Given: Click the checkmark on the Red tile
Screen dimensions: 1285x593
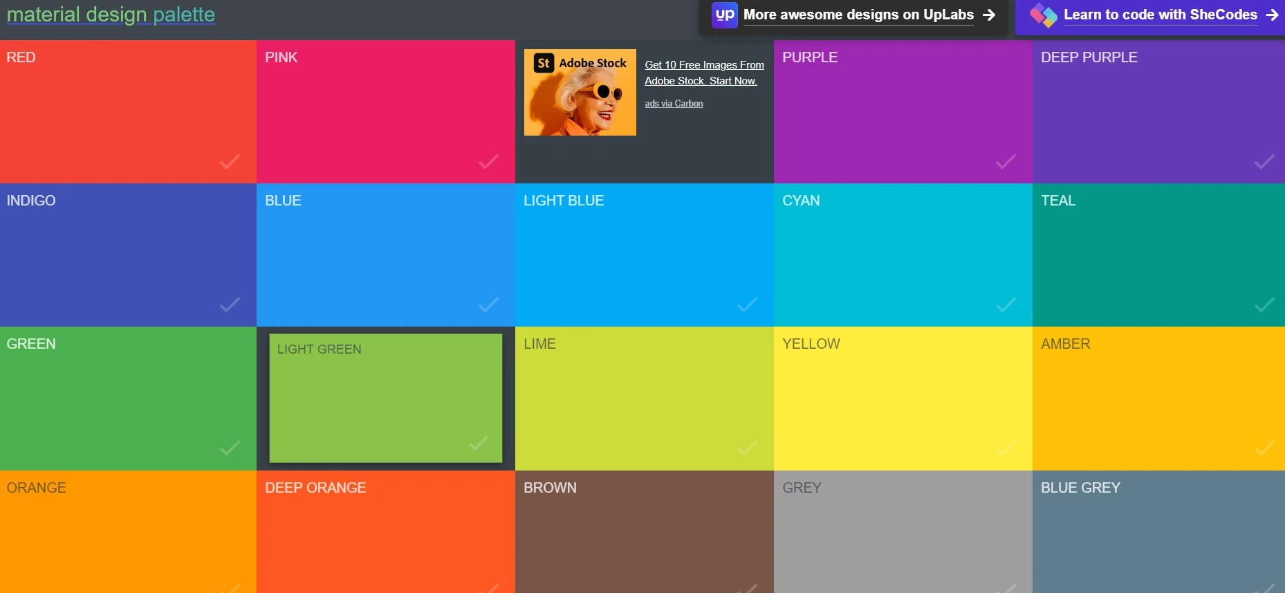Looking at the screenshot, I should click(230, 161).
